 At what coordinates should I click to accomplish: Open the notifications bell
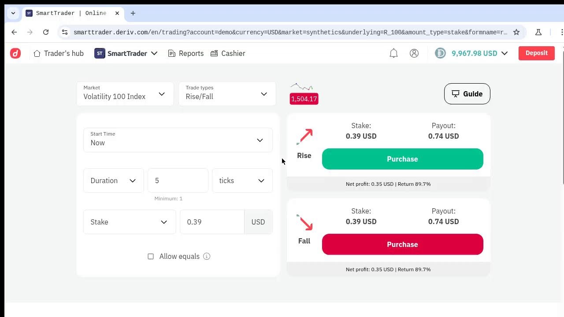[393, 53]
